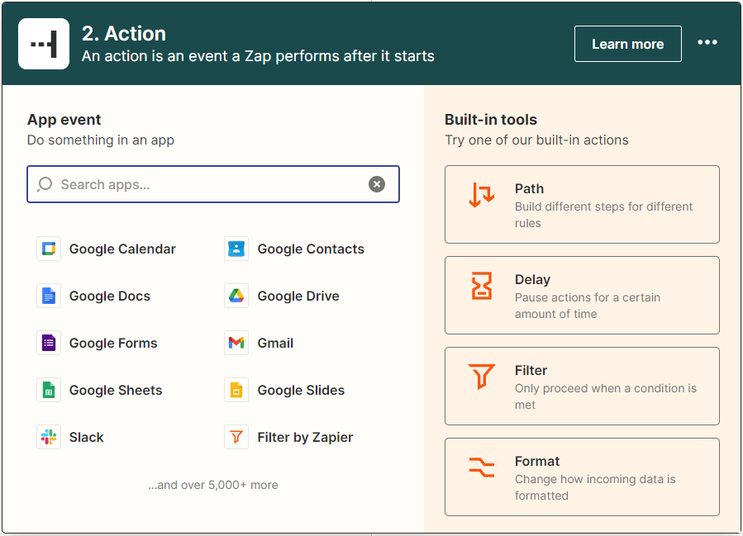743x536 pixels.
Task: Open the three-dot more options menu
Action: point(707,43)
